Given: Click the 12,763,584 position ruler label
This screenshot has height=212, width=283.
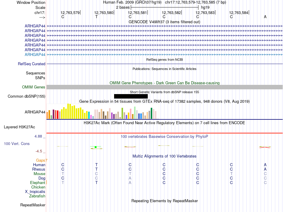Looking at the screenshot, I should 239,13.
